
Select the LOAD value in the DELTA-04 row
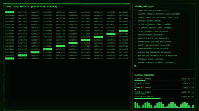coord(188,92)
